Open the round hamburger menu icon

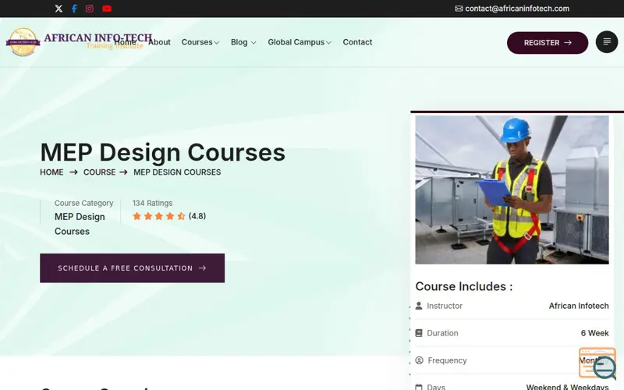[607, 42]
